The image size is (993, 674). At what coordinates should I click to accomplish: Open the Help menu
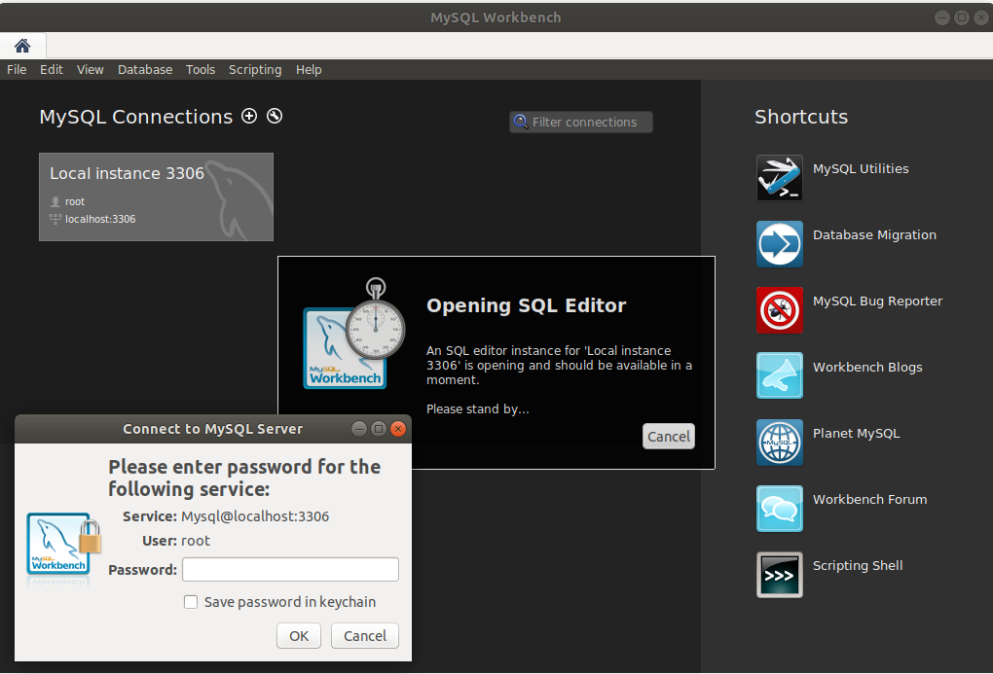309,70
